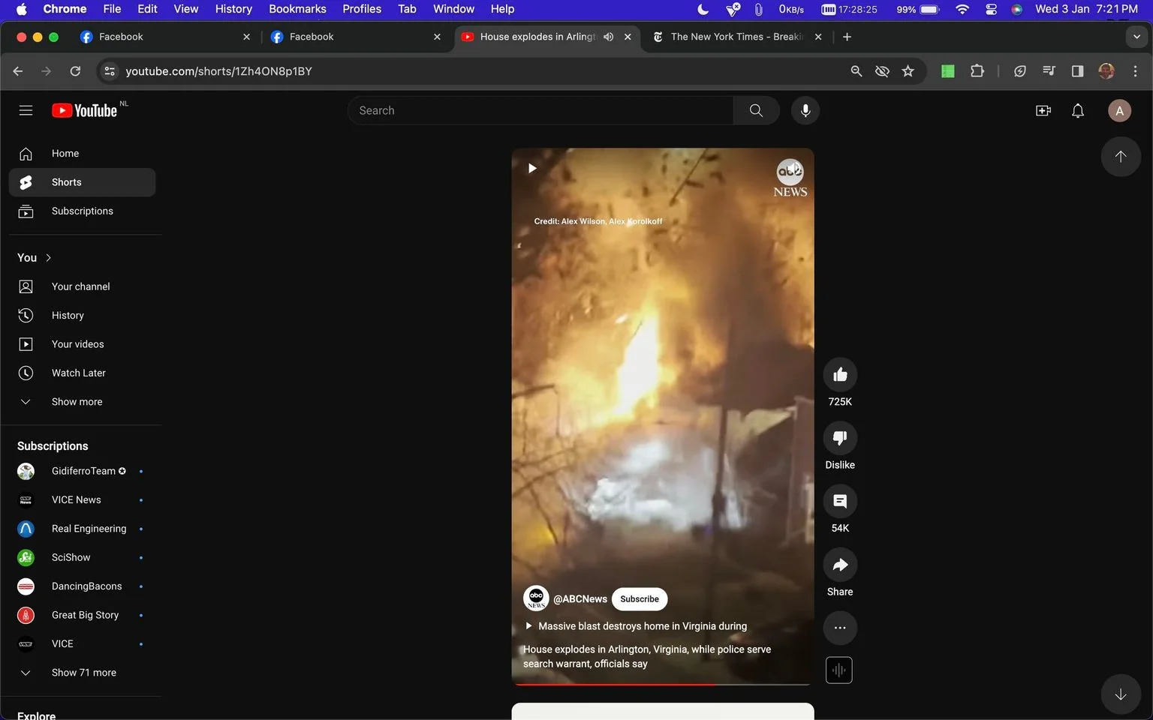Share this short video
Image resolution: width=1153 pixels, height=720 pixels.
point(840,565)
